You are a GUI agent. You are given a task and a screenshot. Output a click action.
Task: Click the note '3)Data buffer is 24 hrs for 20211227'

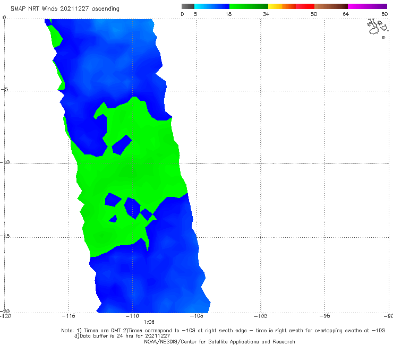click(x=122, y=336)
